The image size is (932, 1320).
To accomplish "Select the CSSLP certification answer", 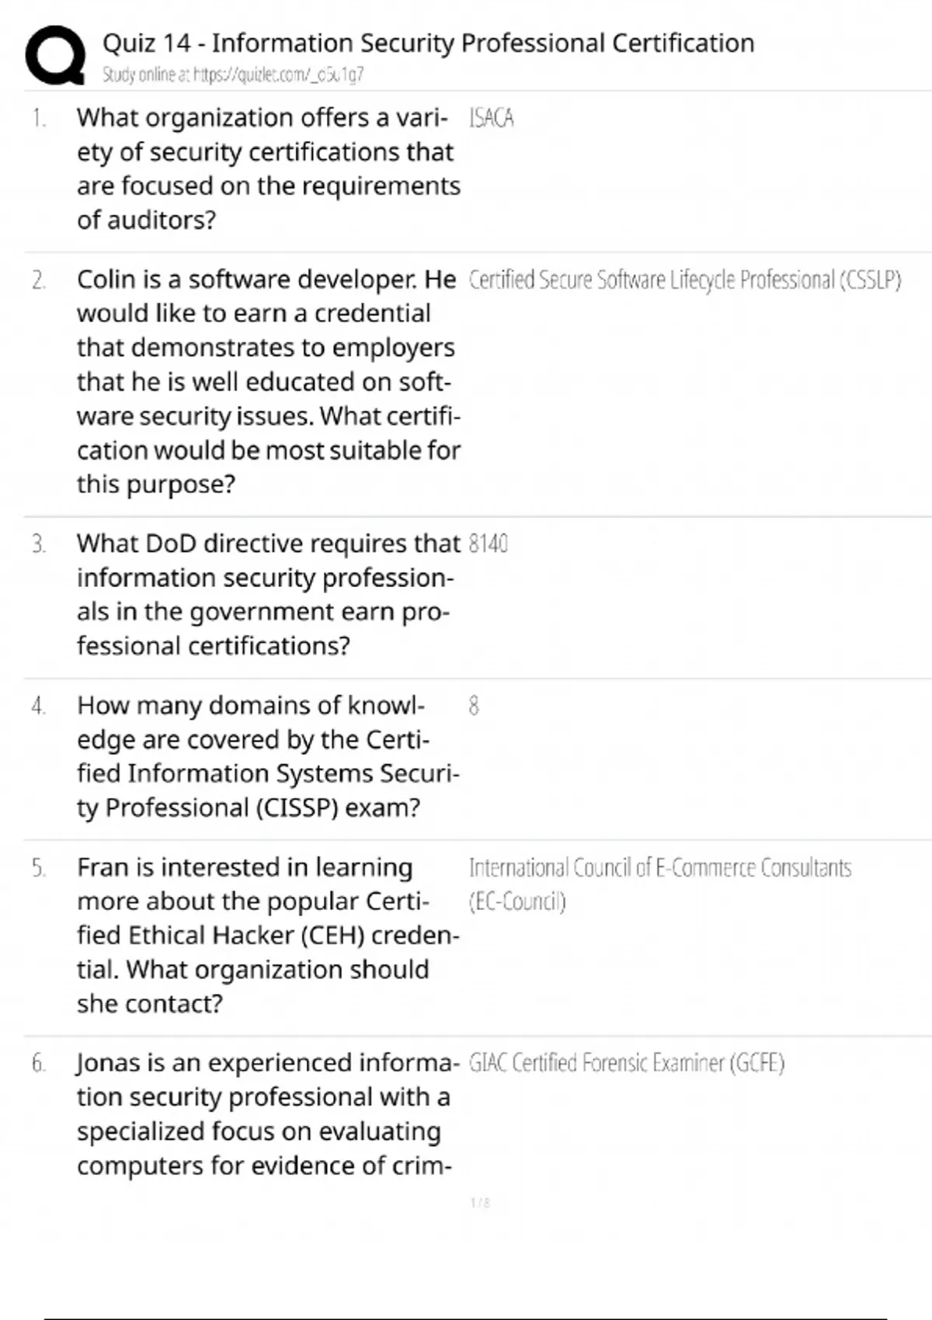I will tap(684, 280).
